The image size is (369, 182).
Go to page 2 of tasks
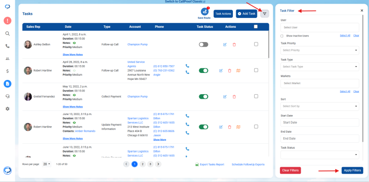143,164
